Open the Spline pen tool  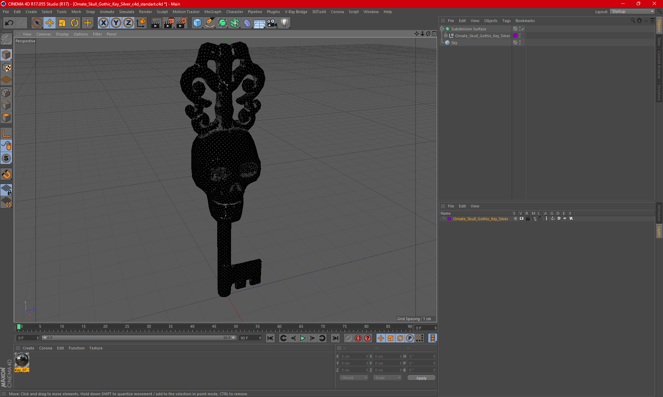click(210, 23)
